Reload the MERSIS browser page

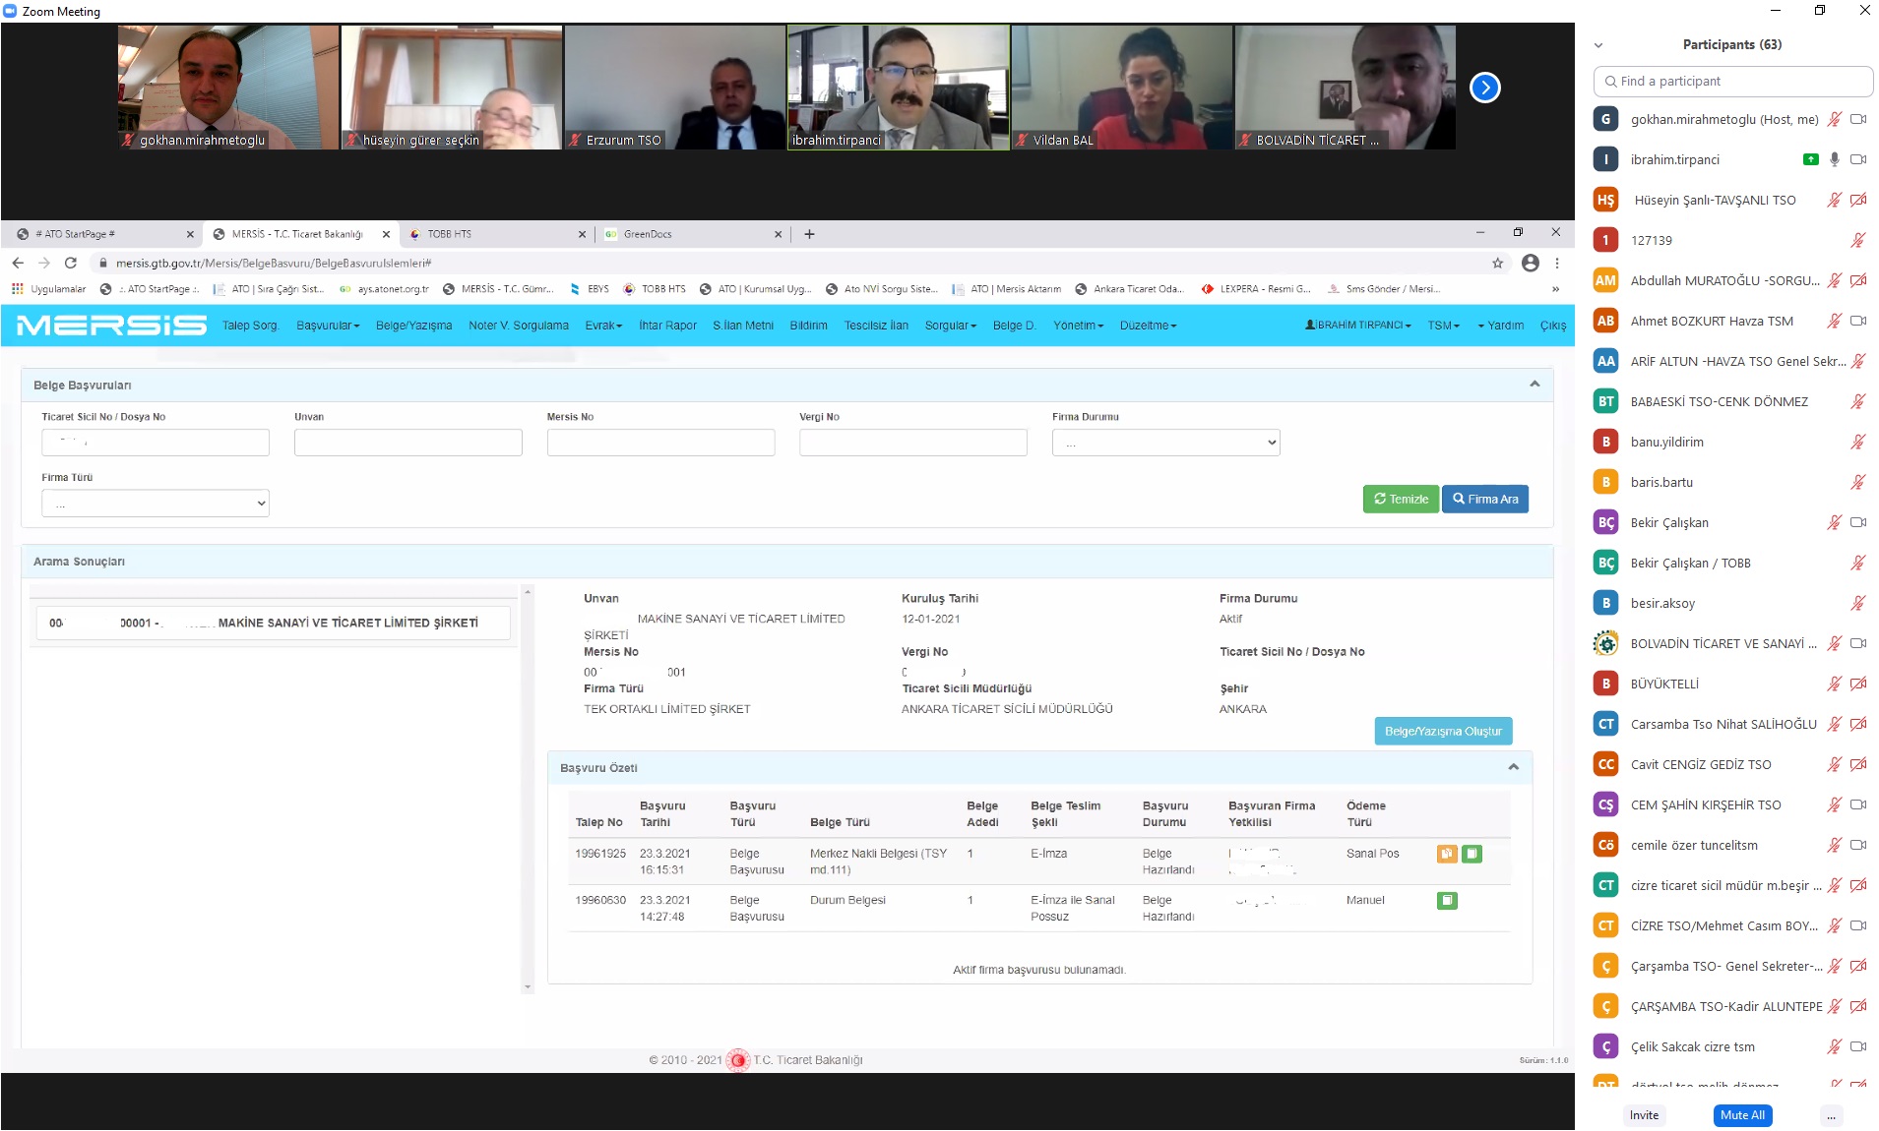(x=71, y=263)
